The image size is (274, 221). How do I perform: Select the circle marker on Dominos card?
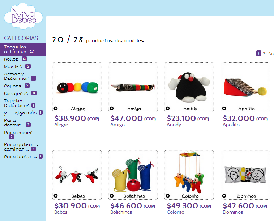[x=224, y=196]
